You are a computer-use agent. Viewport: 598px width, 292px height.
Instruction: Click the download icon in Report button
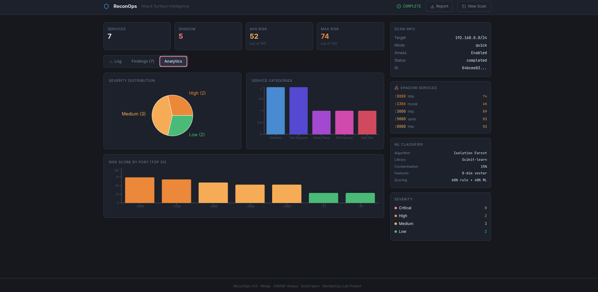pyautogui.click(x=432, y=6)
